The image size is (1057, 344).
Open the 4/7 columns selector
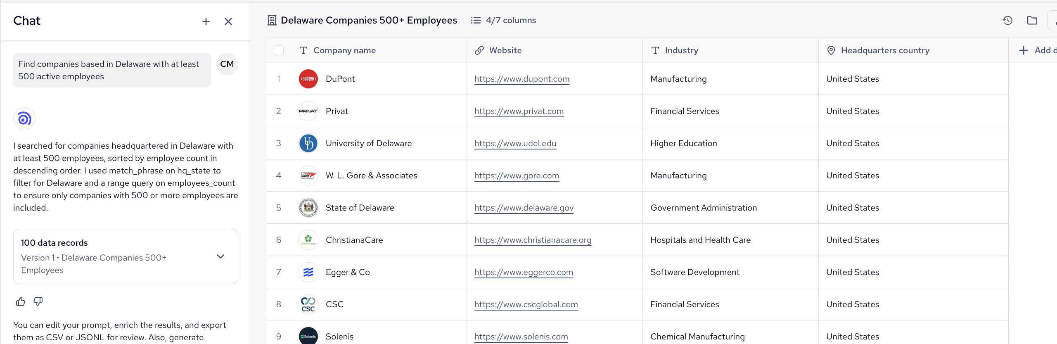[x=503, y=20]
